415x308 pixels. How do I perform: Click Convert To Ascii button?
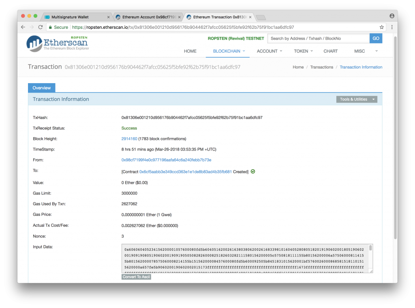pos(136,277)
